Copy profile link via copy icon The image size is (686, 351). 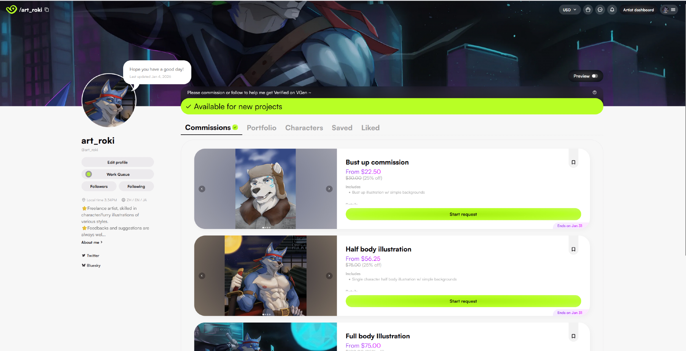47,10
